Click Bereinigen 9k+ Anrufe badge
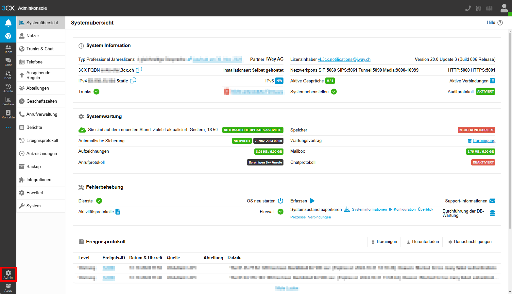 pyautogui.click(x=265, y=163)
